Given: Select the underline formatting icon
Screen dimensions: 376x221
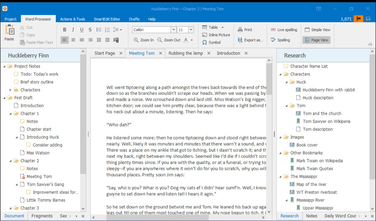Looking at the screenshot, I should [x=81, y=30].
